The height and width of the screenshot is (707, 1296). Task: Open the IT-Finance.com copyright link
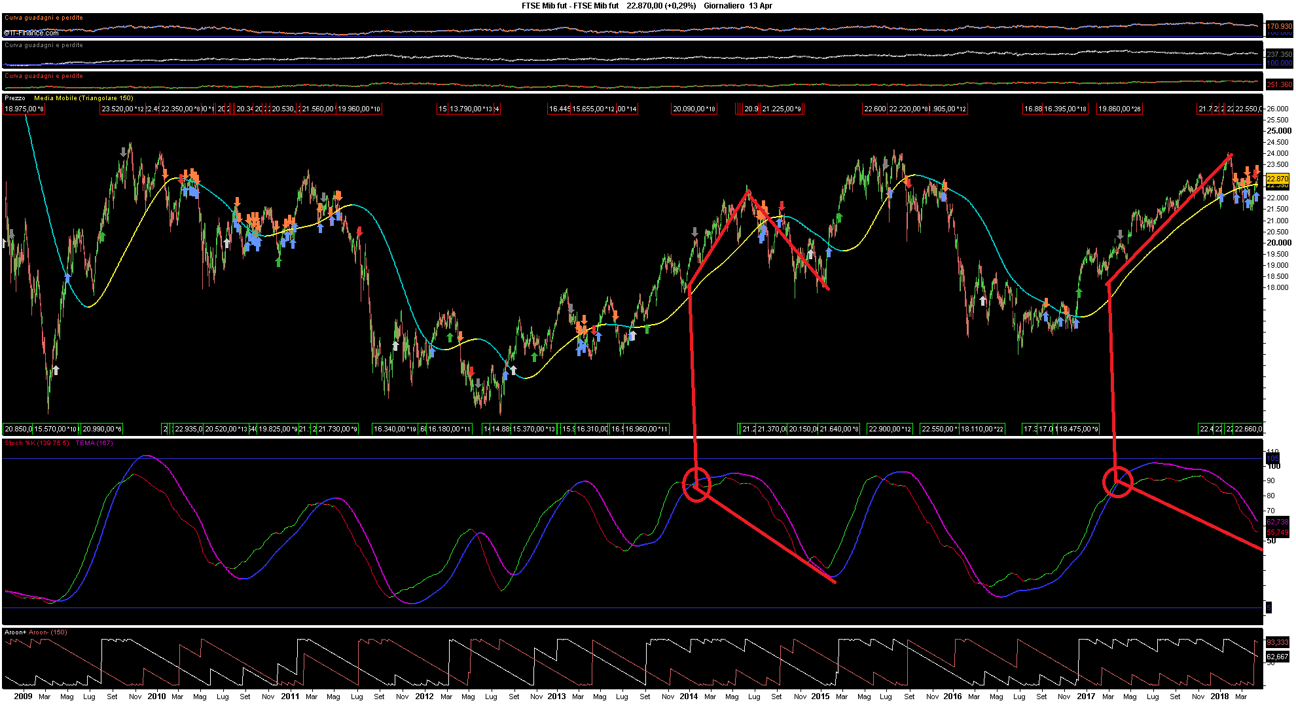coord(31,33)
